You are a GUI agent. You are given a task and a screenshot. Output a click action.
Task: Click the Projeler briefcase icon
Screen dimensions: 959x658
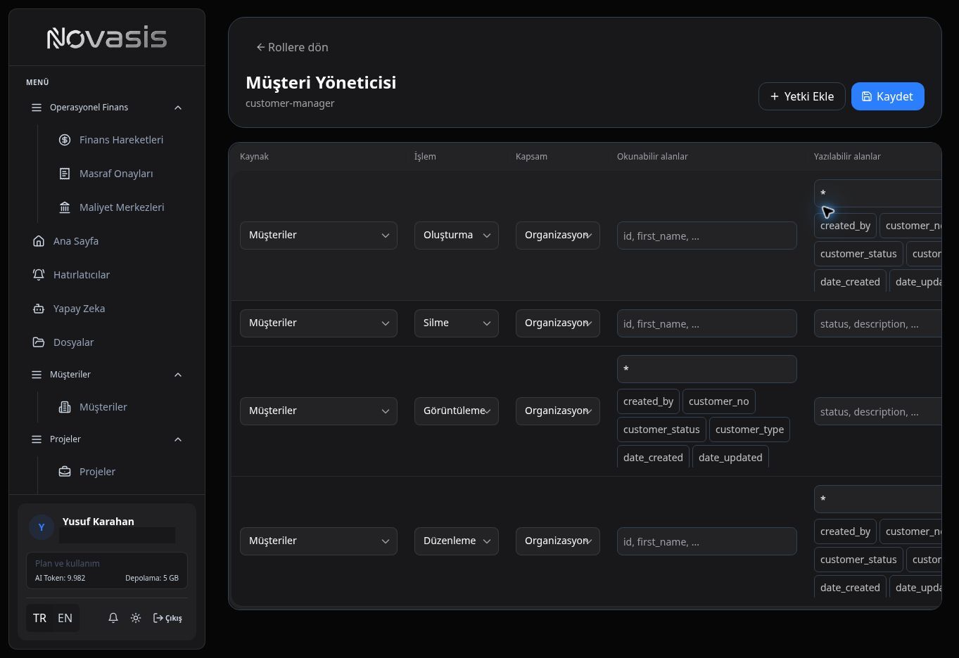click(x=65, y=472)
